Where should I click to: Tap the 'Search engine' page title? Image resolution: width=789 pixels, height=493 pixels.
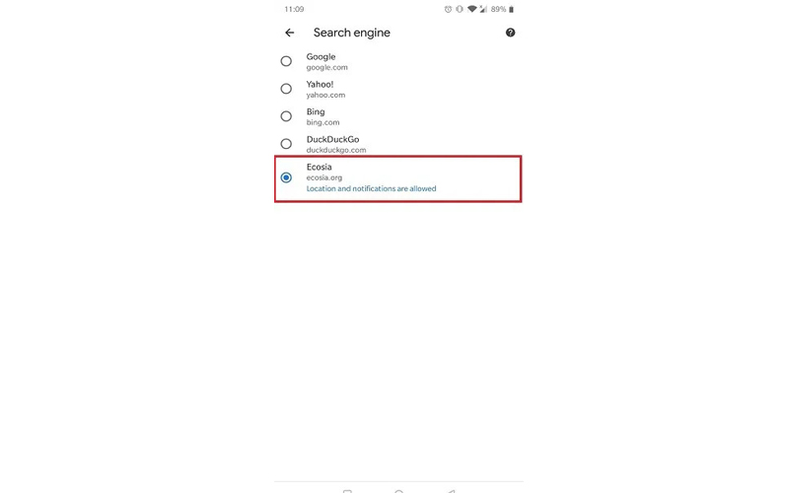click(x=352, y=33)
